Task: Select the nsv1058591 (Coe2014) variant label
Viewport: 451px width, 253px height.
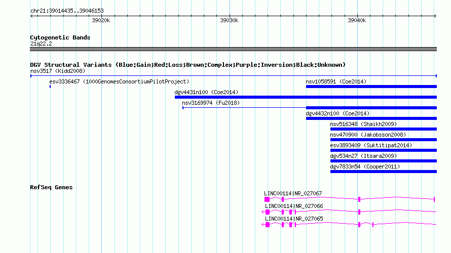Action: pos(336,81)
